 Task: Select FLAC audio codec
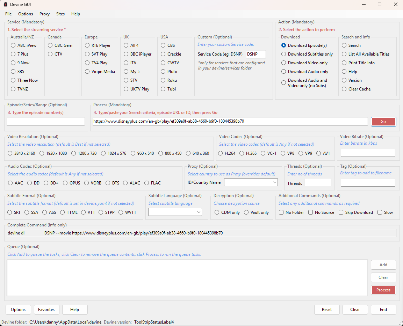point(153,183)
